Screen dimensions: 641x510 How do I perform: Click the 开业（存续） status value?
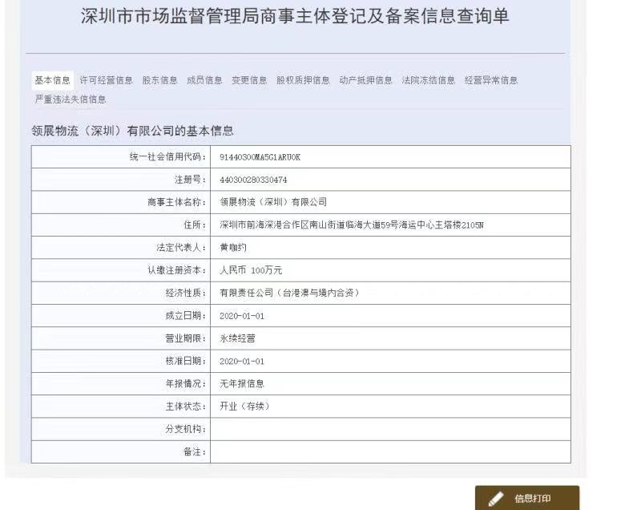pyautogui.click(x=244, y=407)
